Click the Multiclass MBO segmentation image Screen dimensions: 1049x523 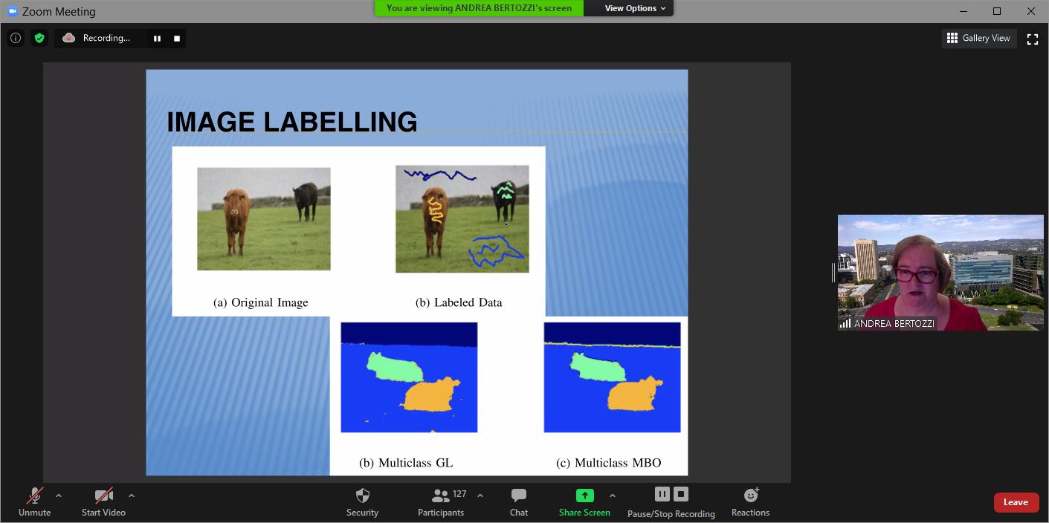pos(612,377)
